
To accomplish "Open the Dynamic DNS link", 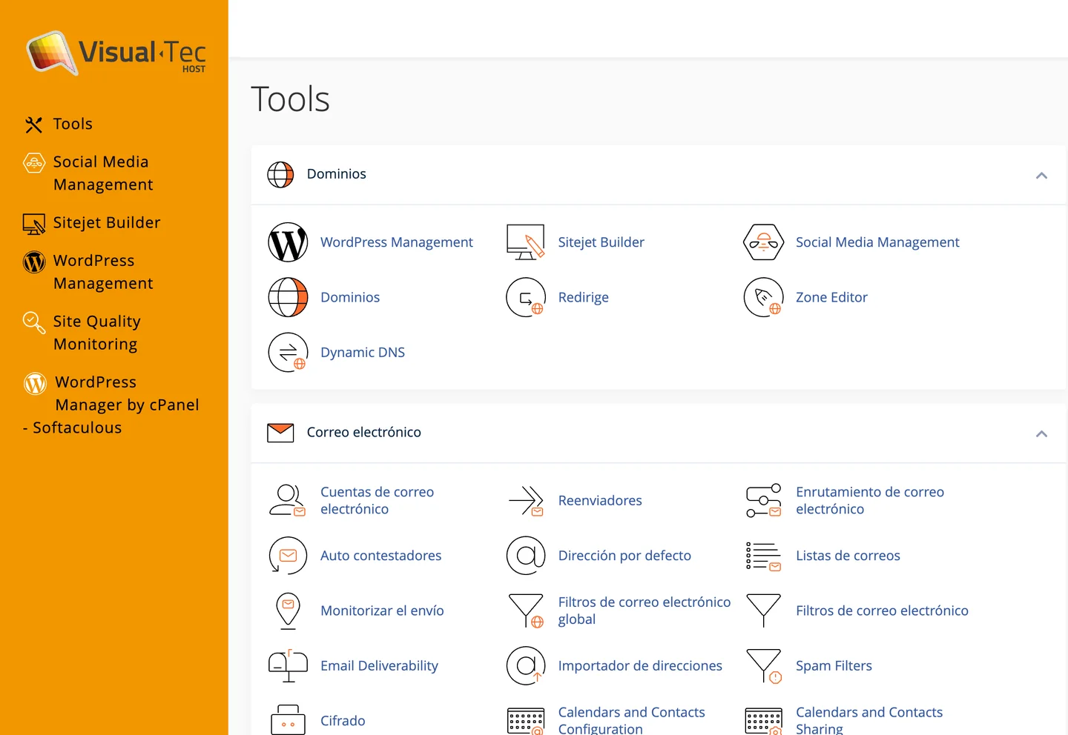I will point(363,352).
